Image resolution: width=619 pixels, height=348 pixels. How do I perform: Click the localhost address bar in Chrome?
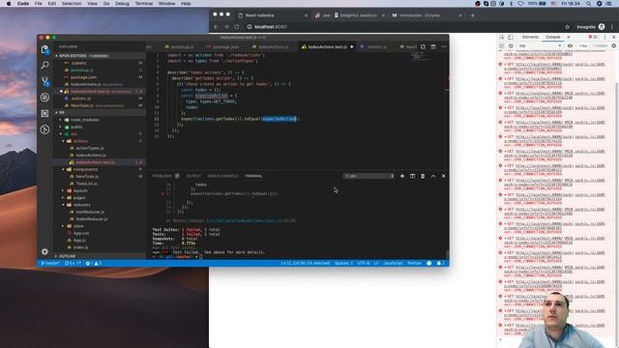(x=401, y=27)
